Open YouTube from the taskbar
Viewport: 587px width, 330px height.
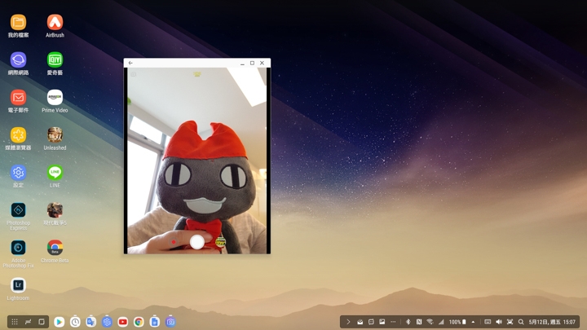pyautogui.click(x=123, y=322)
